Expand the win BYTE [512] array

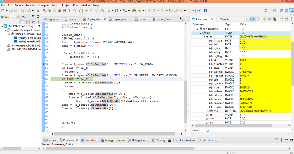click(x=208, y=111)
